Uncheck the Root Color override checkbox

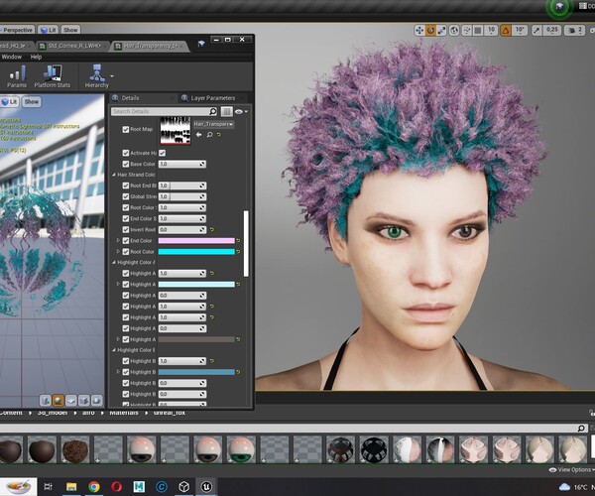126,252
